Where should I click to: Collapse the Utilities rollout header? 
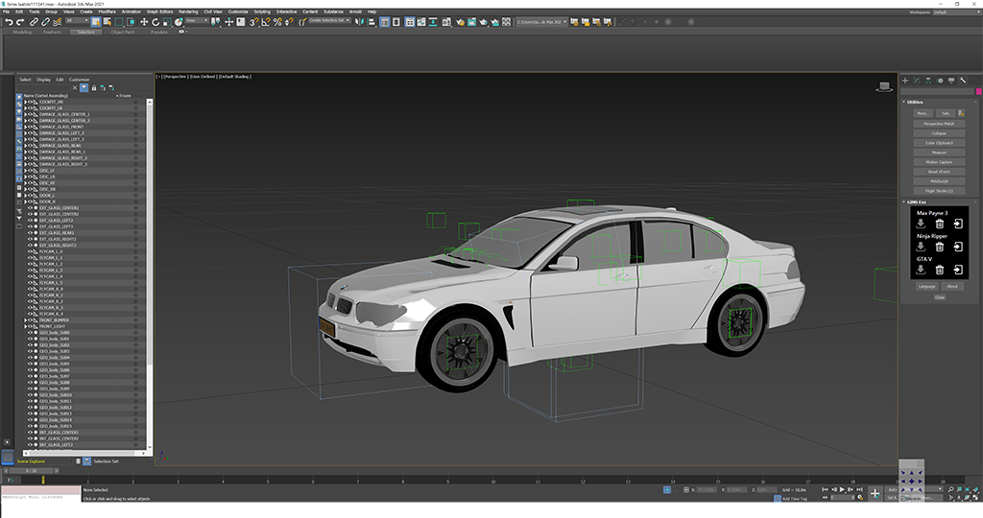tap(939, 102)
